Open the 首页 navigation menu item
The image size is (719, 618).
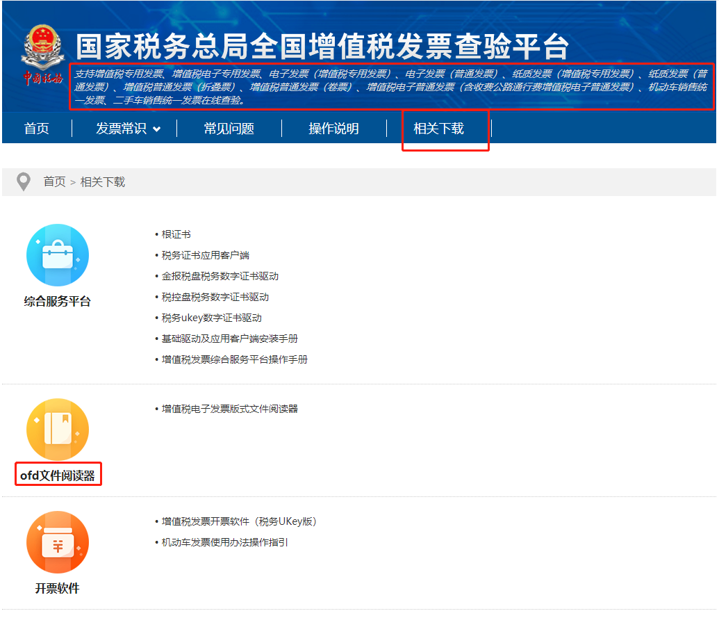pyautogui.click(x=37, y=129)
